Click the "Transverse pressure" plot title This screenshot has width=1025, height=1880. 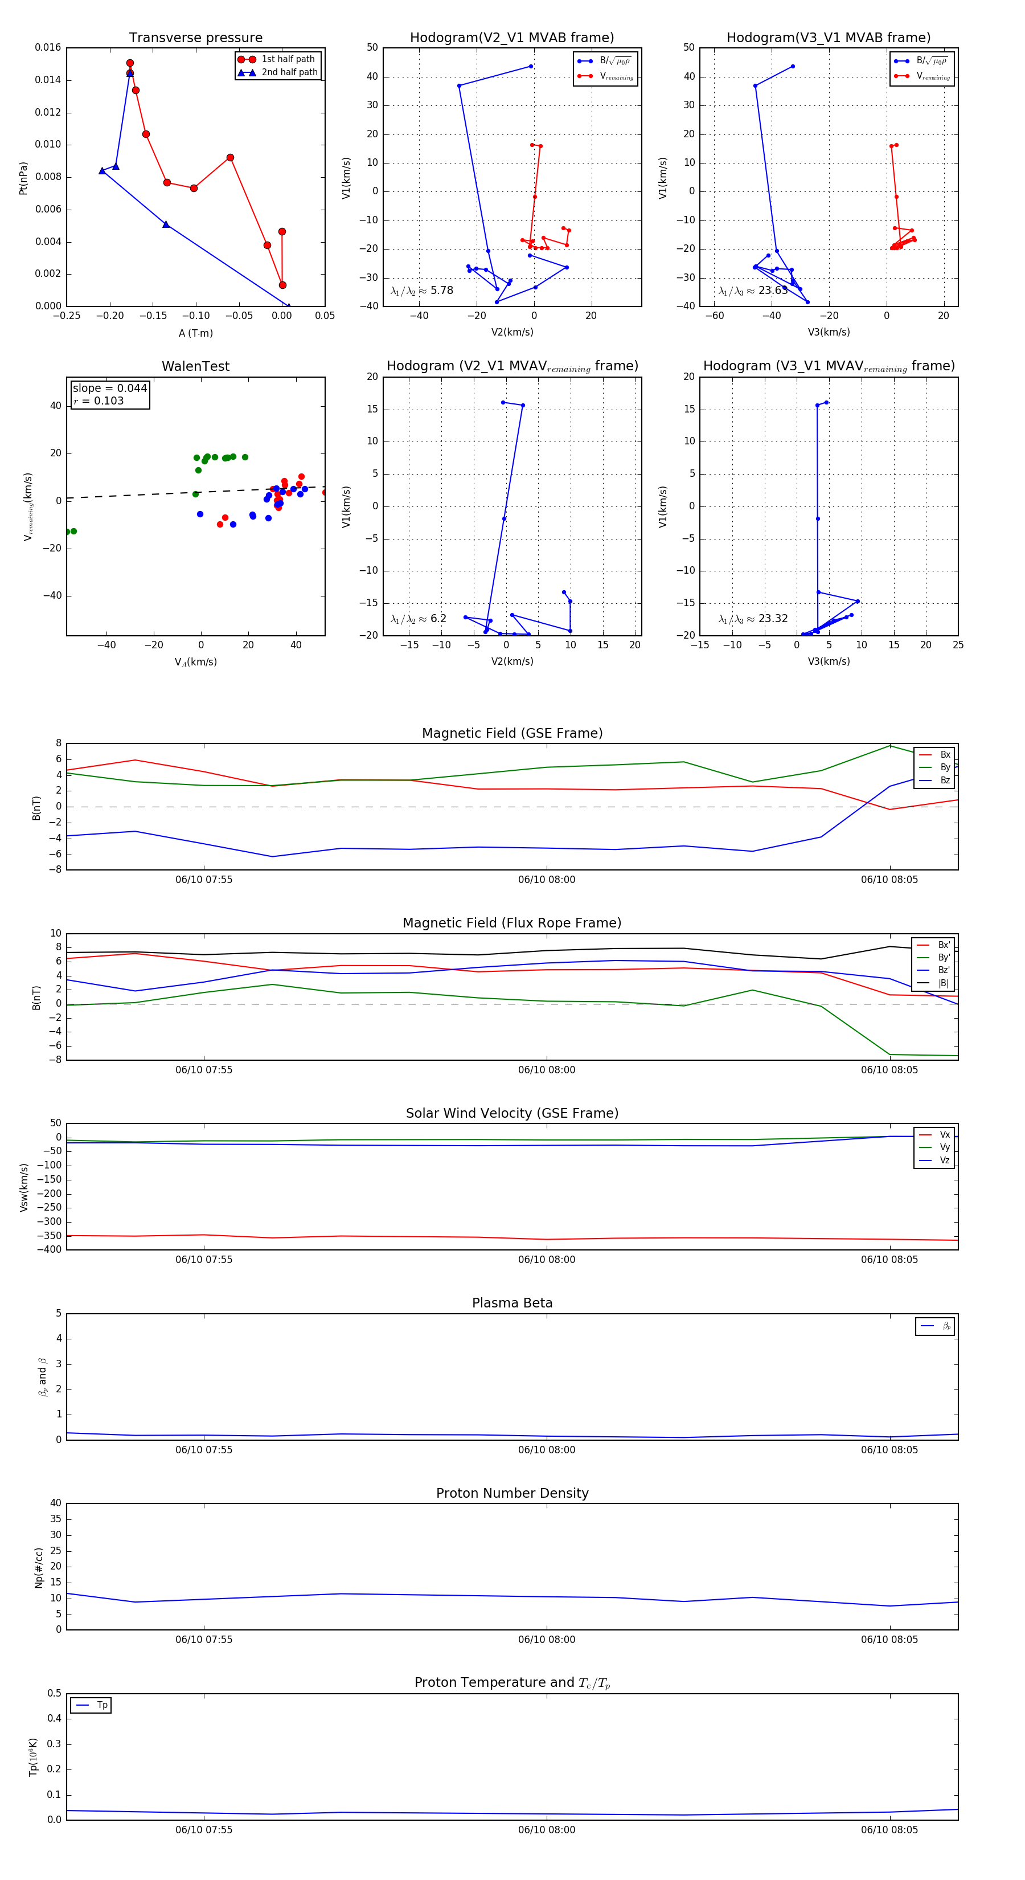click(x=195, y=37)
